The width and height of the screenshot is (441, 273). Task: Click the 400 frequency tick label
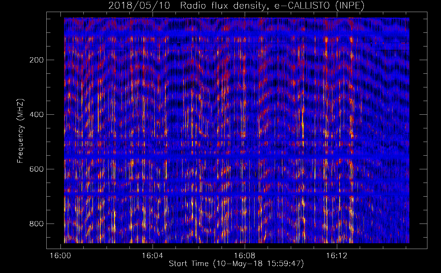pos(37,115)
